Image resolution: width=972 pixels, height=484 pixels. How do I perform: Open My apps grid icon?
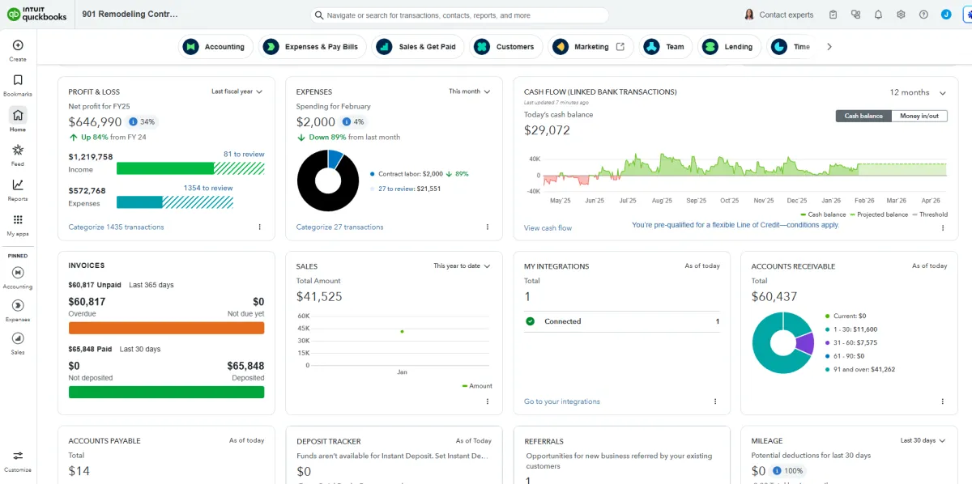click(x=18, y=220)
